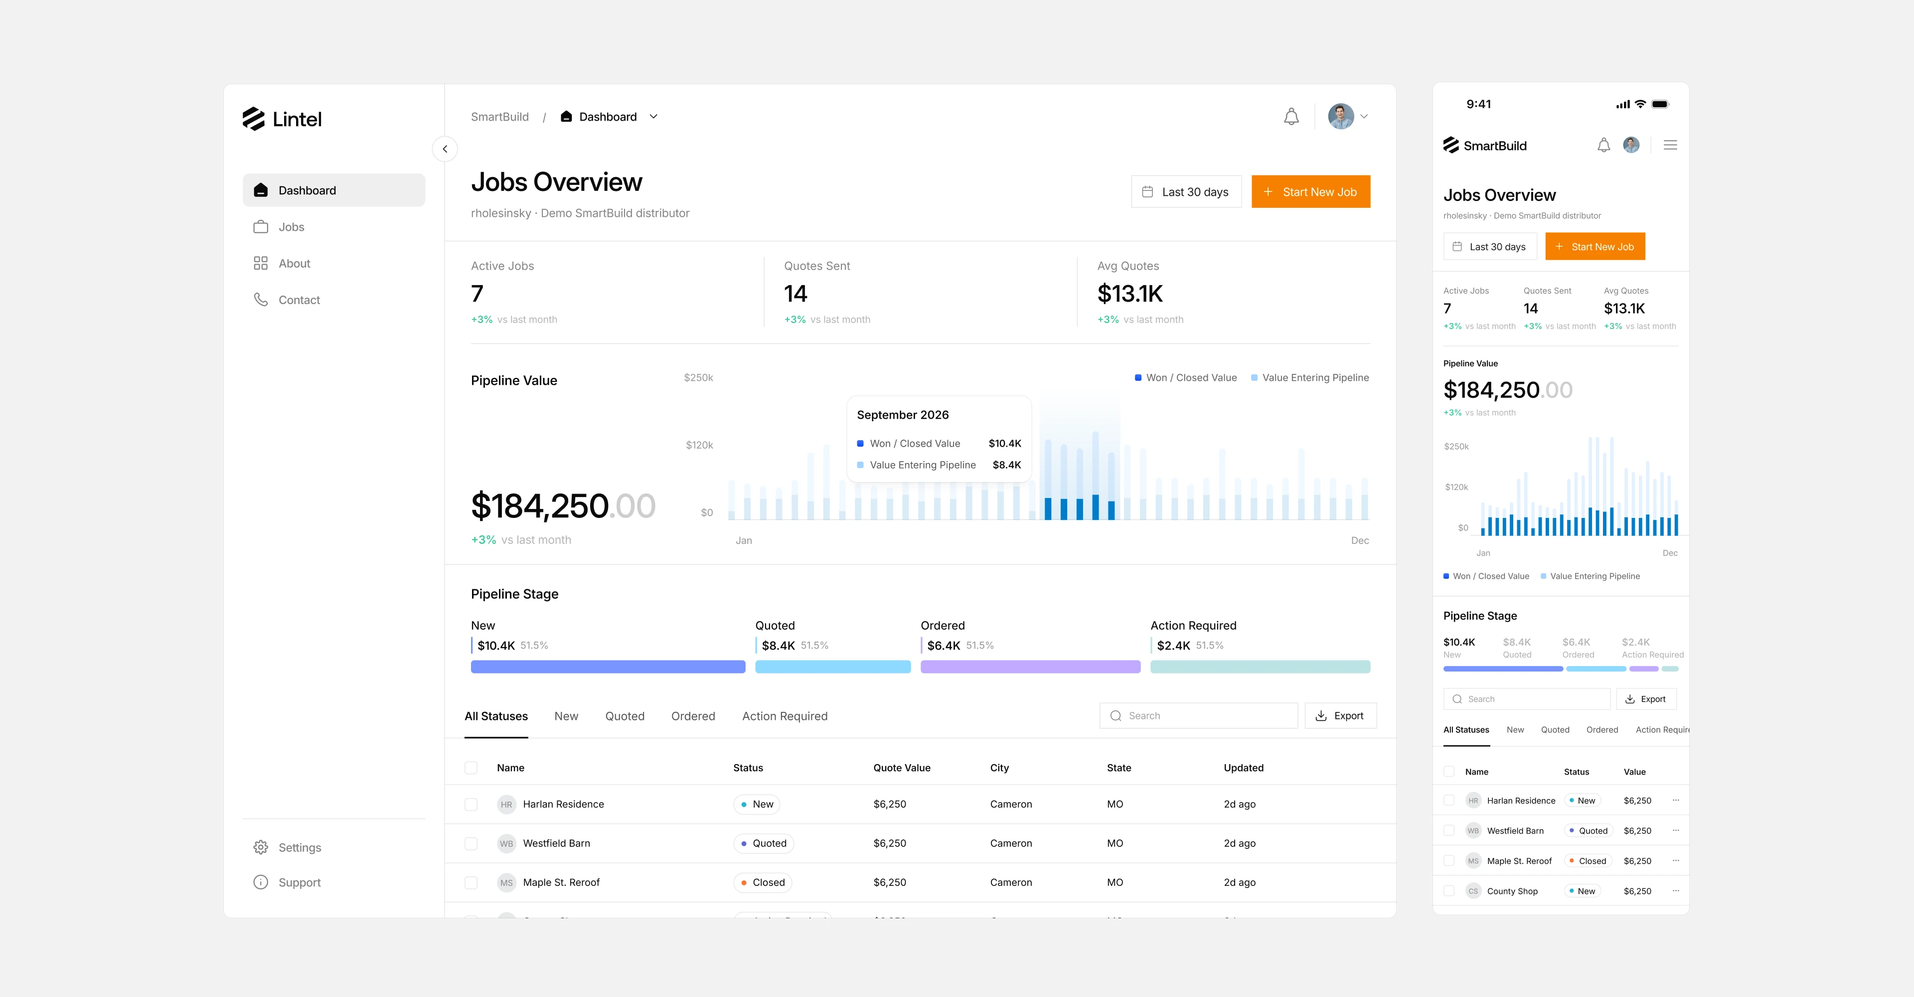This screenshot has height=997, width=1914.
Task: Click the desktop New stage progress bar
Action: pyautogui.click(x=608, y=667)
